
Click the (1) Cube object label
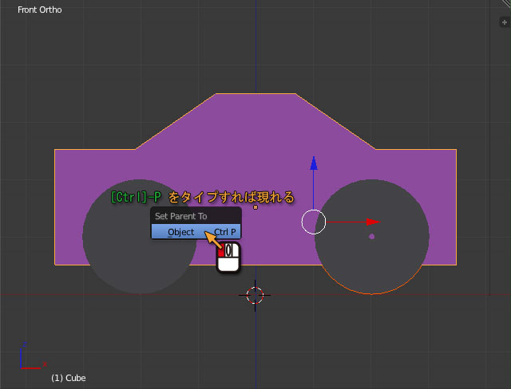coord(68,378)
